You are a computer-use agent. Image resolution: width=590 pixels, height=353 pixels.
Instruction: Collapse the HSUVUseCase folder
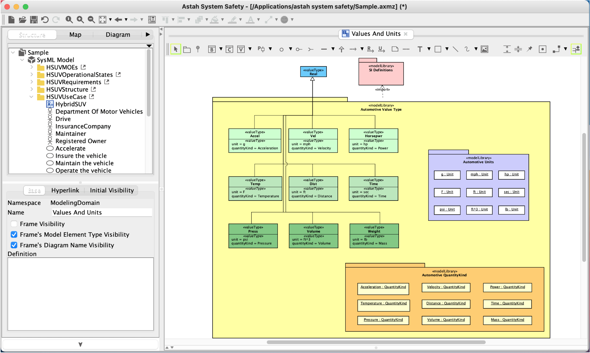(32, 97)
